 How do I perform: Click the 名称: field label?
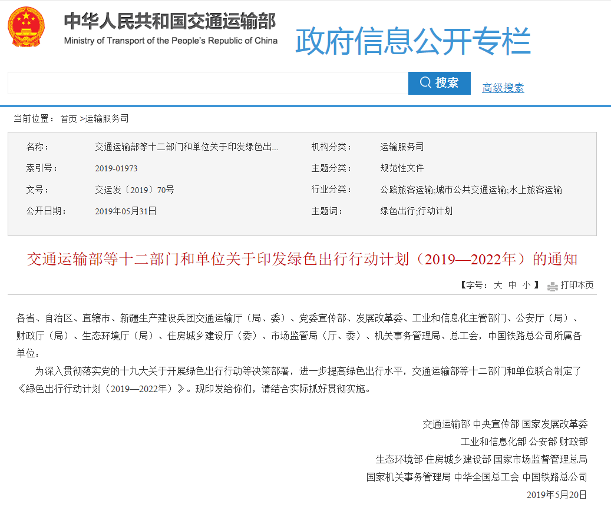[37, 147]
